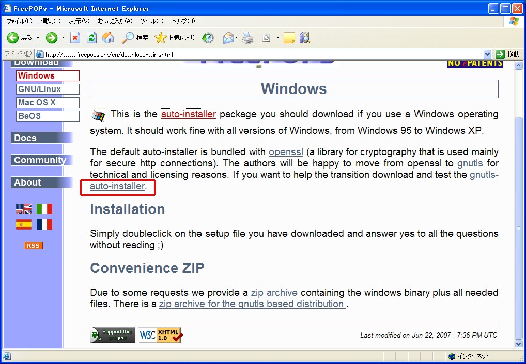Click the status bar page icon

[x=7, y=356]
